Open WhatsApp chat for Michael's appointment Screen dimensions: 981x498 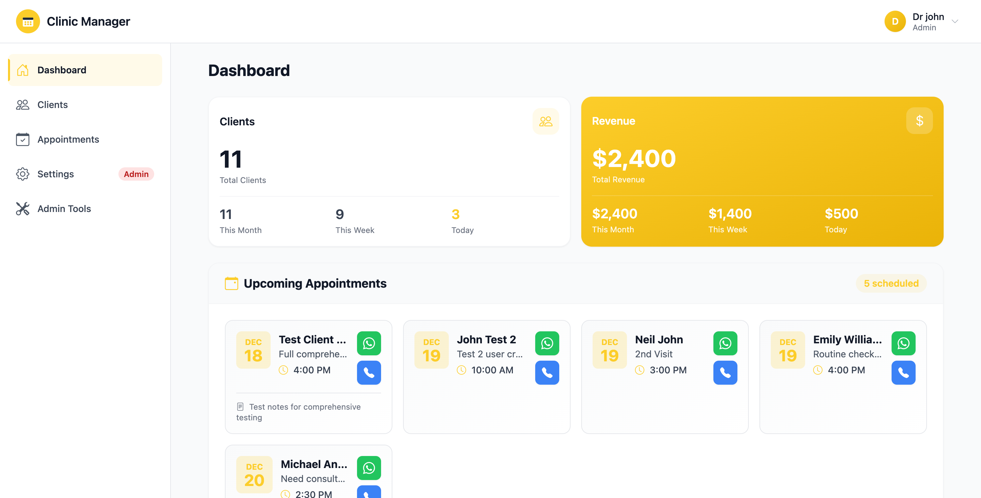pos(369,468)
